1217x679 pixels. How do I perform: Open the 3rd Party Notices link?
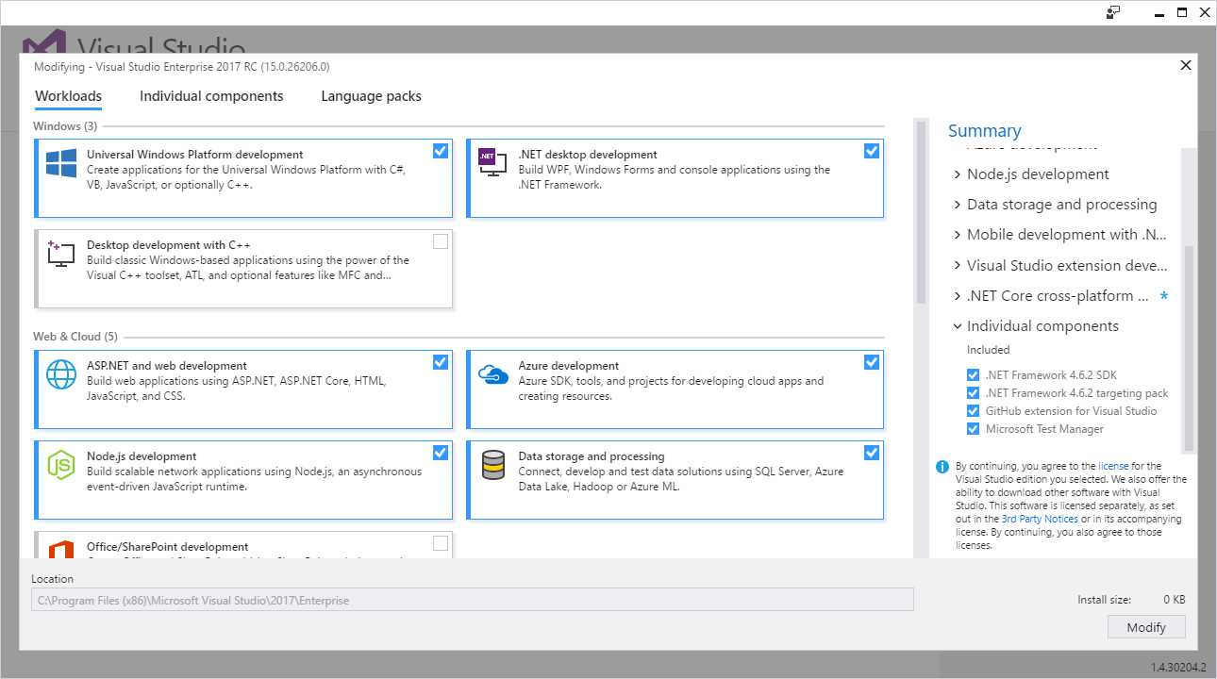(1040, 518)
